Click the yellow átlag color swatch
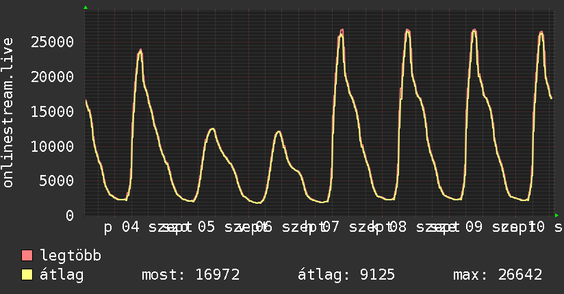This screenshot has width=564, height=294. coord(27,275)
